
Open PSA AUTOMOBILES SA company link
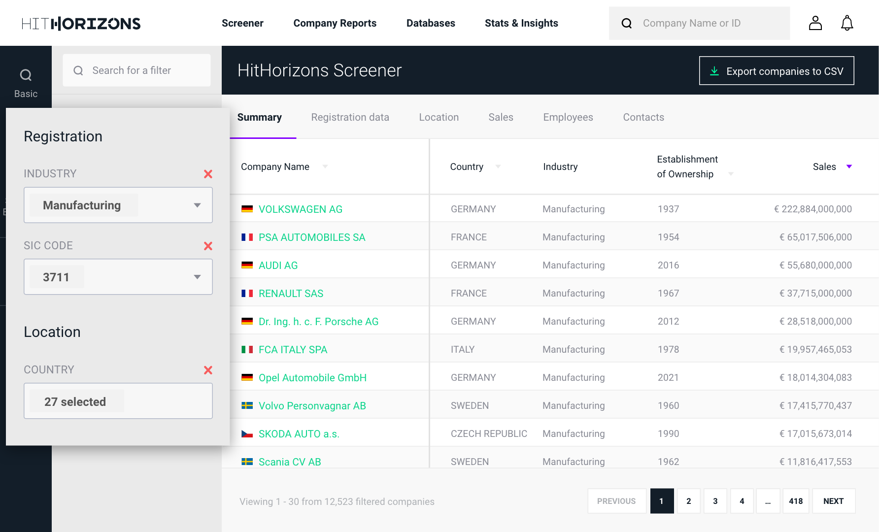pos(312,237)
